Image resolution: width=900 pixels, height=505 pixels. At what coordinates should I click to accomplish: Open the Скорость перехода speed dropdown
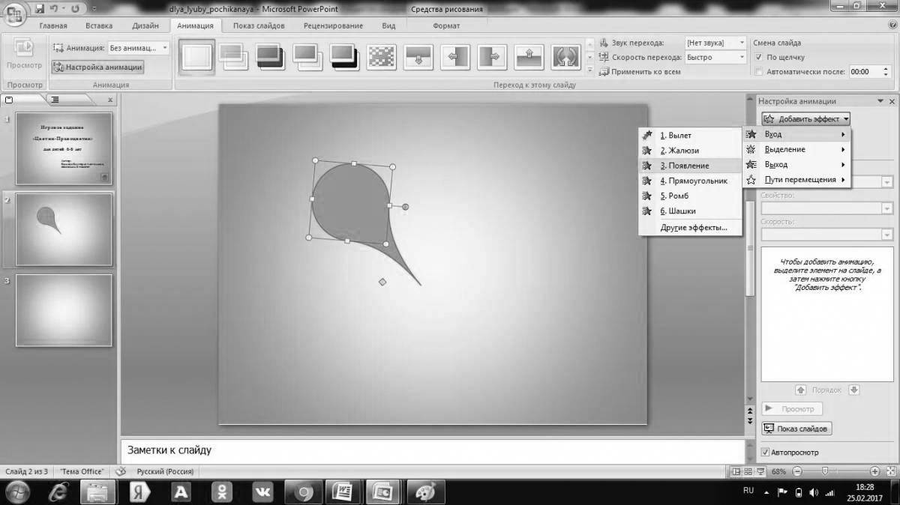pos(742,57)
